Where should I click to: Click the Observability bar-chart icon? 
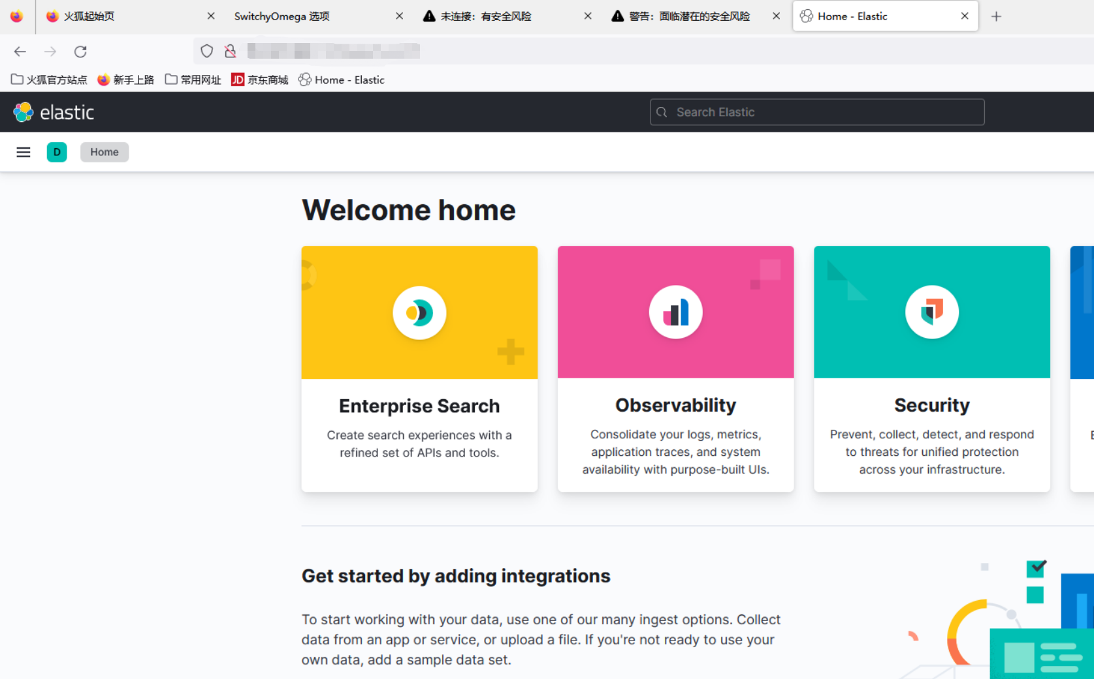click(x=676, y=312)
